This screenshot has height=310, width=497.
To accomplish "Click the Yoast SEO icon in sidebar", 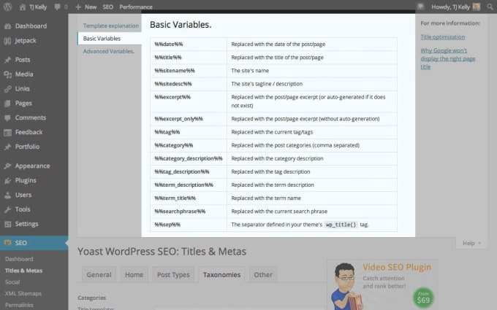I will pos(7,243).
